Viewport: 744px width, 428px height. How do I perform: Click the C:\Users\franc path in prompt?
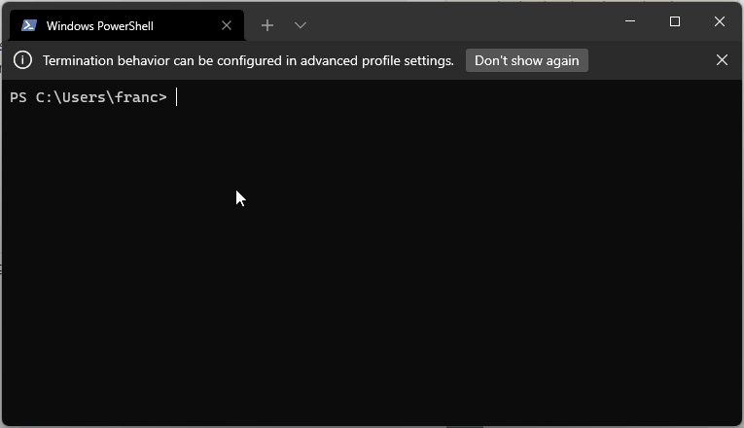coord(95,97)
